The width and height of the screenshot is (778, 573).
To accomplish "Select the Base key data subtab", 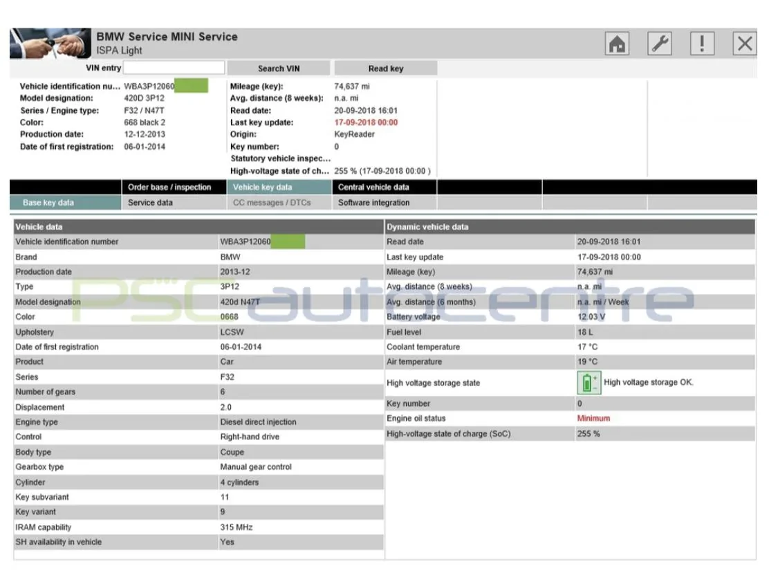I will pos(65,203).
